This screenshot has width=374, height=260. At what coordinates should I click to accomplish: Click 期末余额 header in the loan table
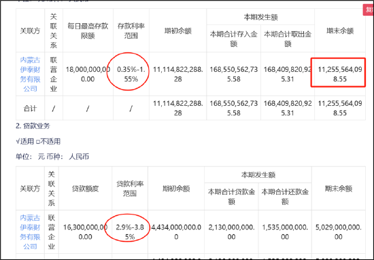[338, 189]
